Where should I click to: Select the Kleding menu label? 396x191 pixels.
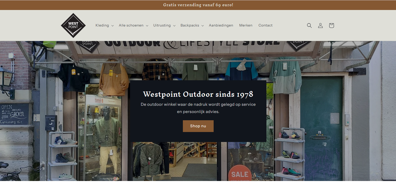coord(102,25)
